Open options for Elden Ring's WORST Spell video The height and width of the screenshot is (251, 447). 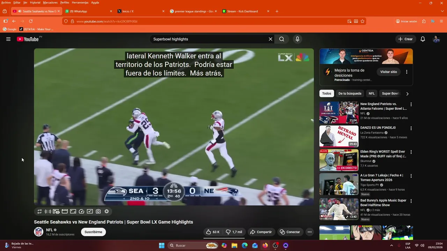coord(411,152)
